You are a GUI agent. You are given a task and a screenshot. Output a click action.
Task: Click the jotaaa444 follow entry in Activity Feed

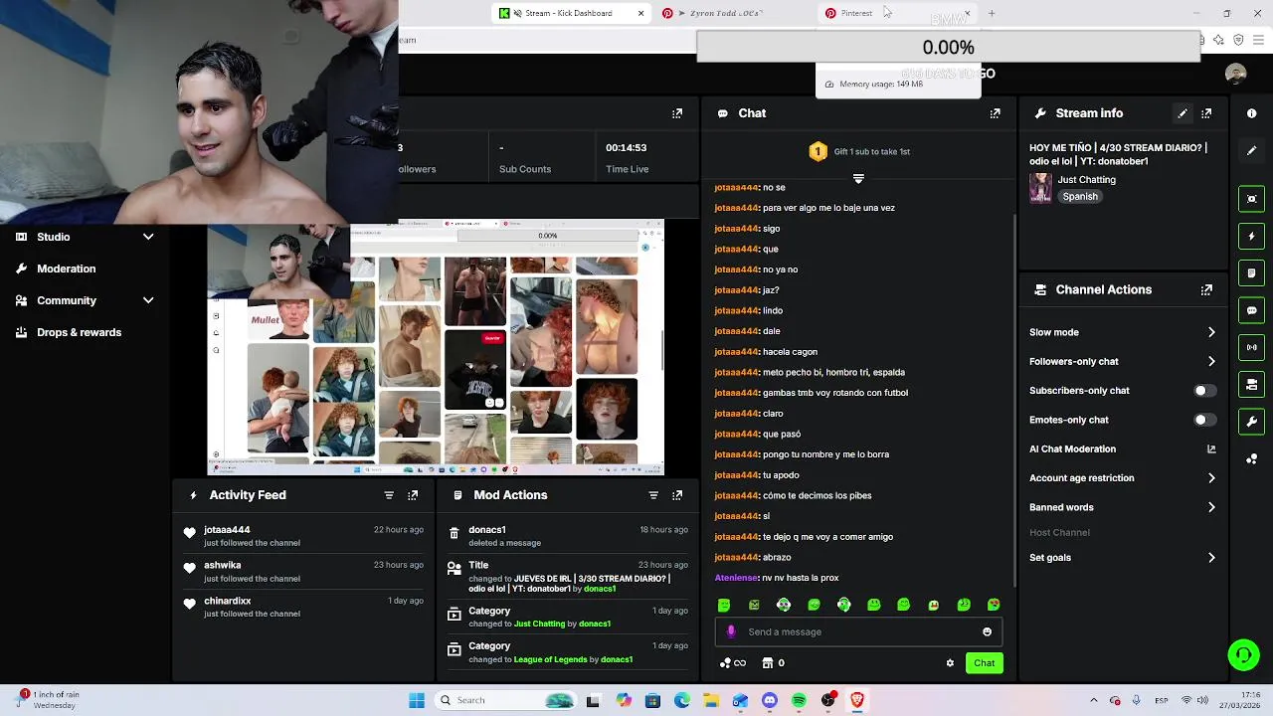[306, 536]
